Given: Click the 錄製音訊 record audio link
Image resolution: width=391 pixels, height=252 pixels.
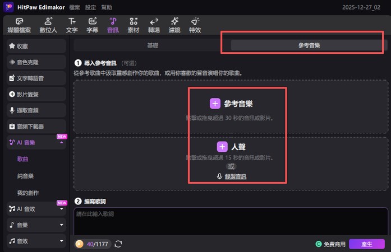Looking at the screenshot, I should (231, 176).
